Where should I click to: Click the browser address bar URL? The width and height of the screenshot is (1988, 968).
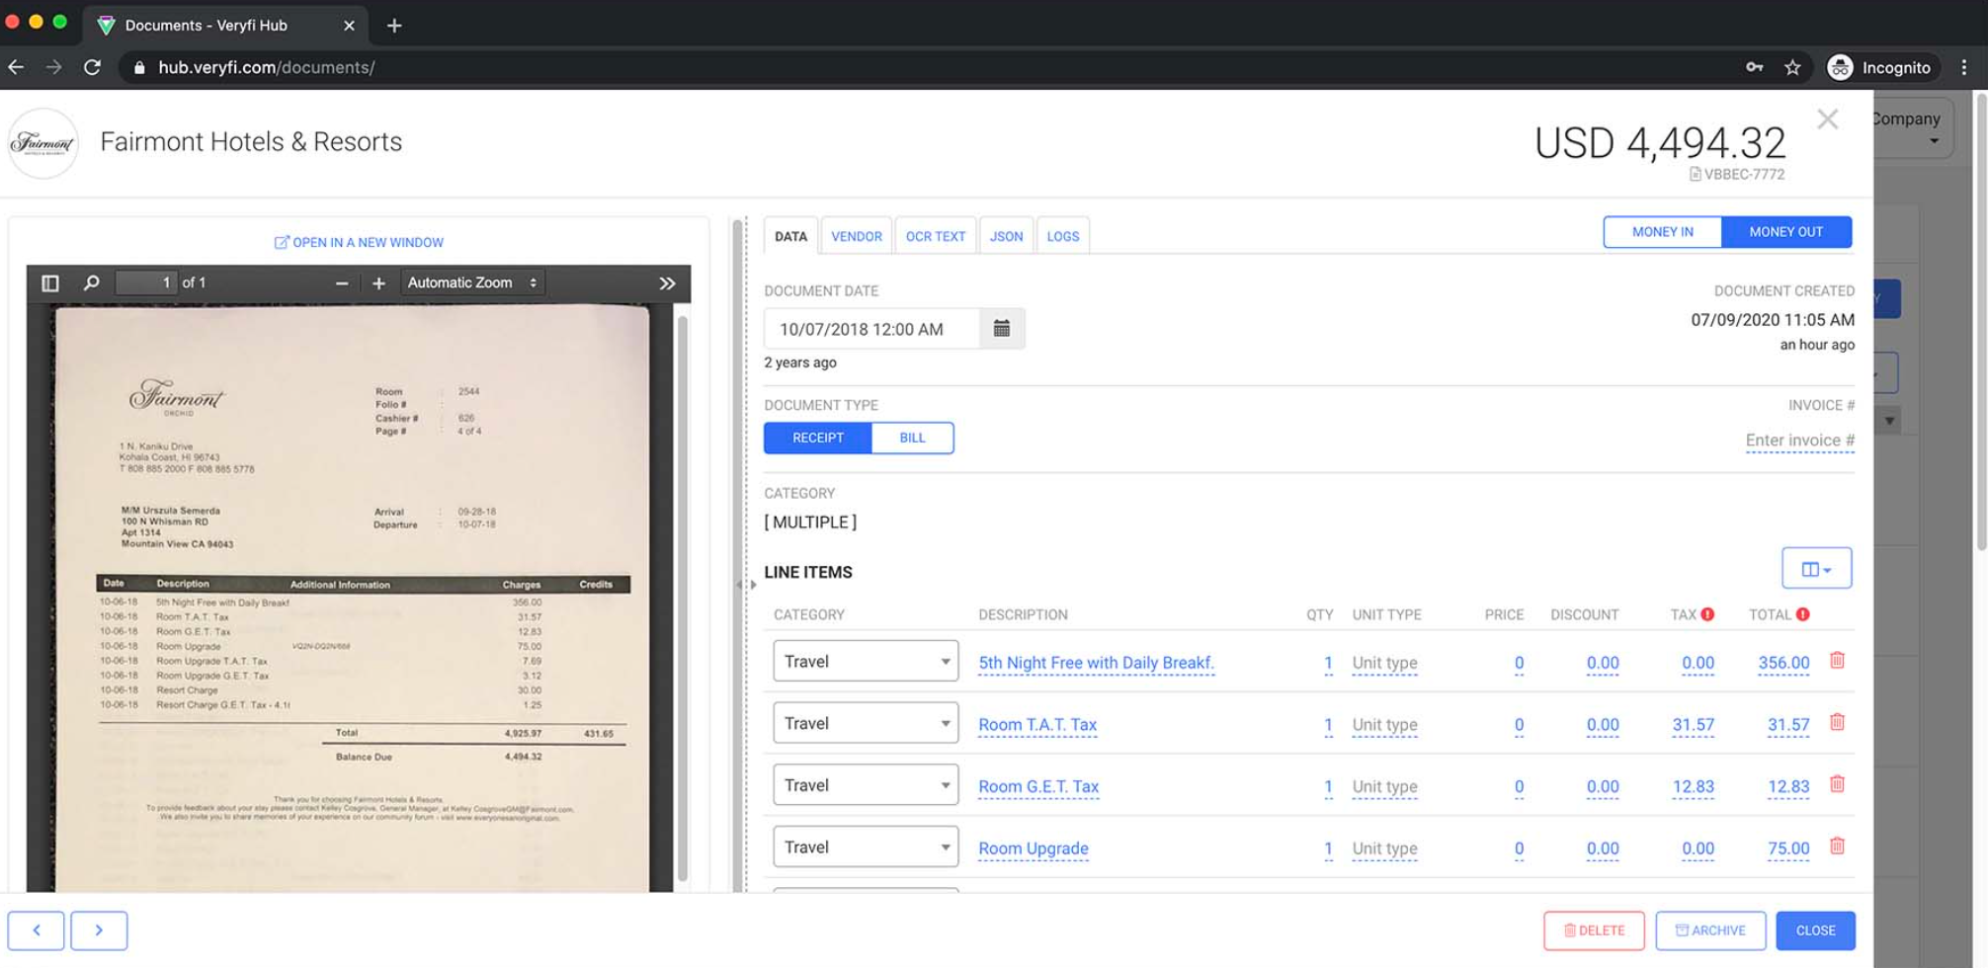[x=267, y=67]
